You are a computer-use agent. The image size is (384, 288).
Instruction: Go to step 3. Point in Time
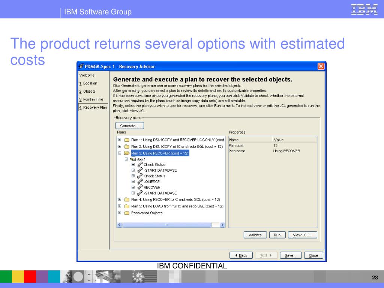pyautogui.click(x=91, y=99)
